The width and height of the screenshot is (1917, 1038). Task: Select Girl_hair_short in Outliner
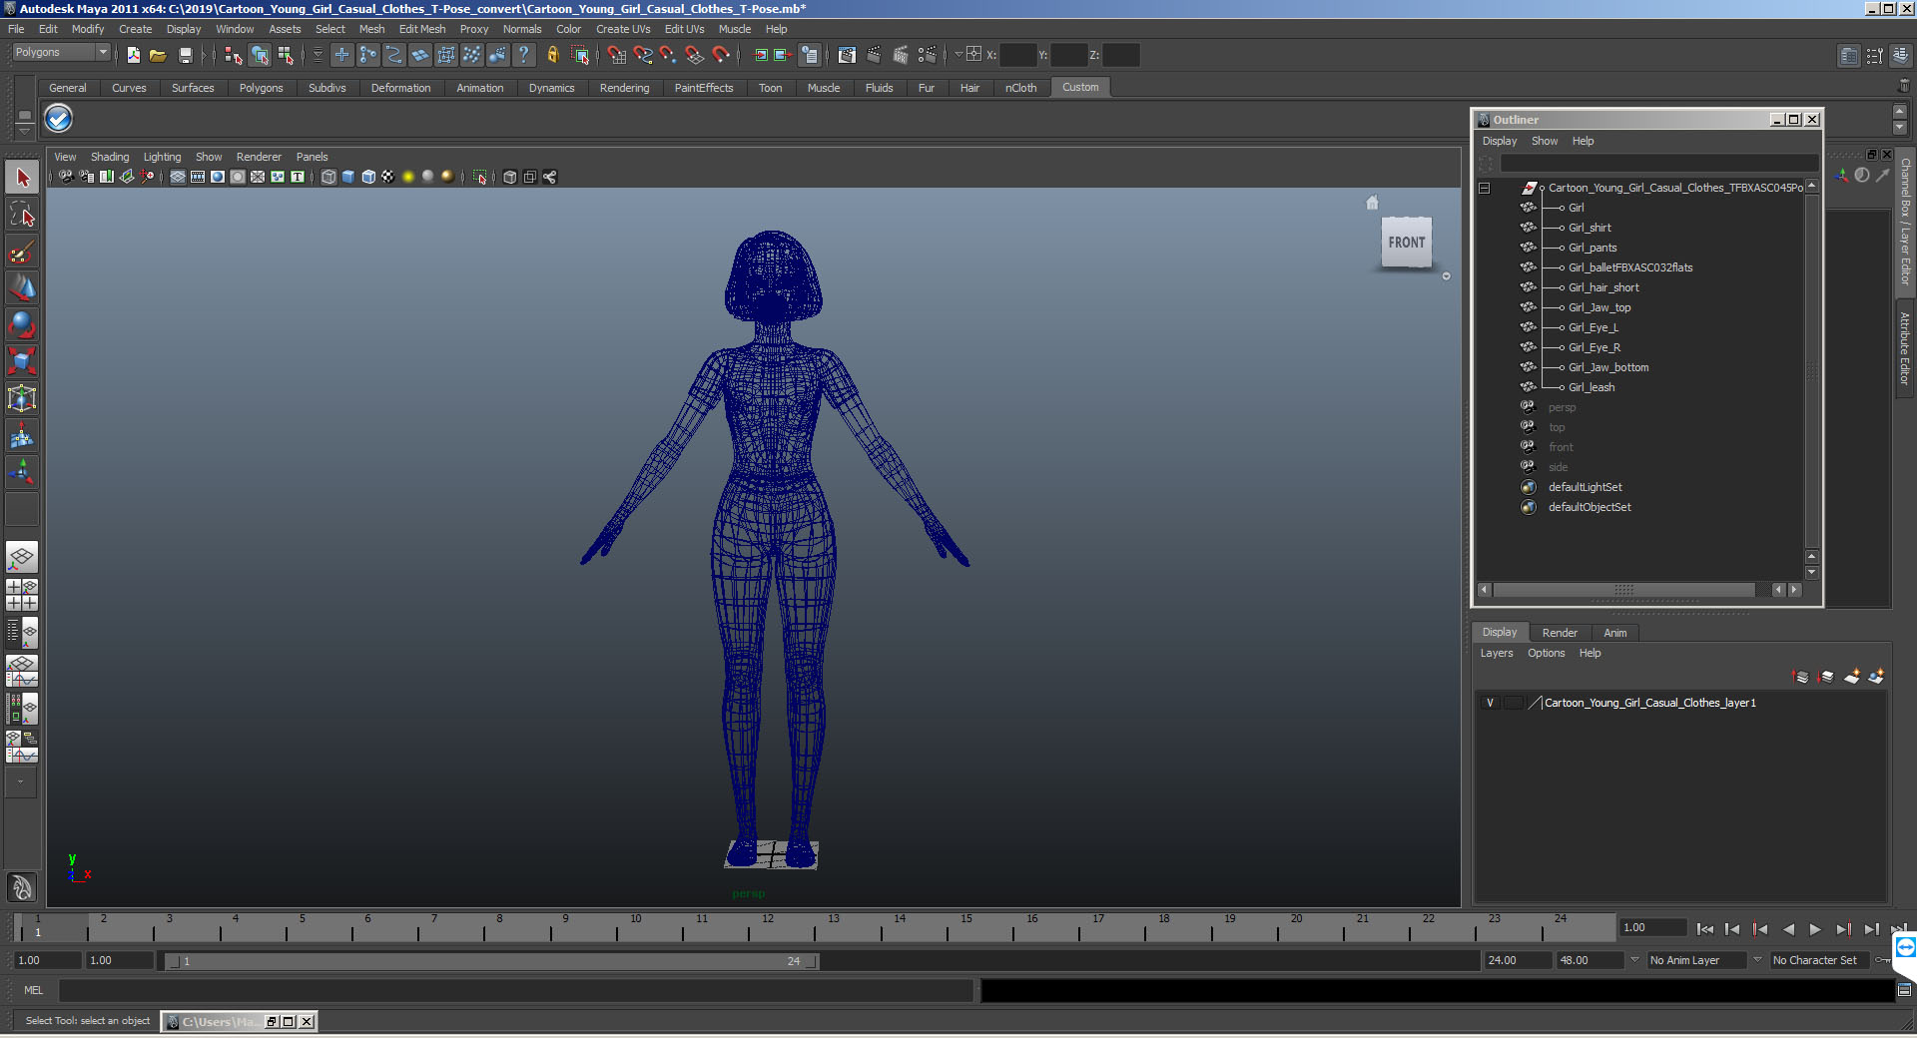1603,287
